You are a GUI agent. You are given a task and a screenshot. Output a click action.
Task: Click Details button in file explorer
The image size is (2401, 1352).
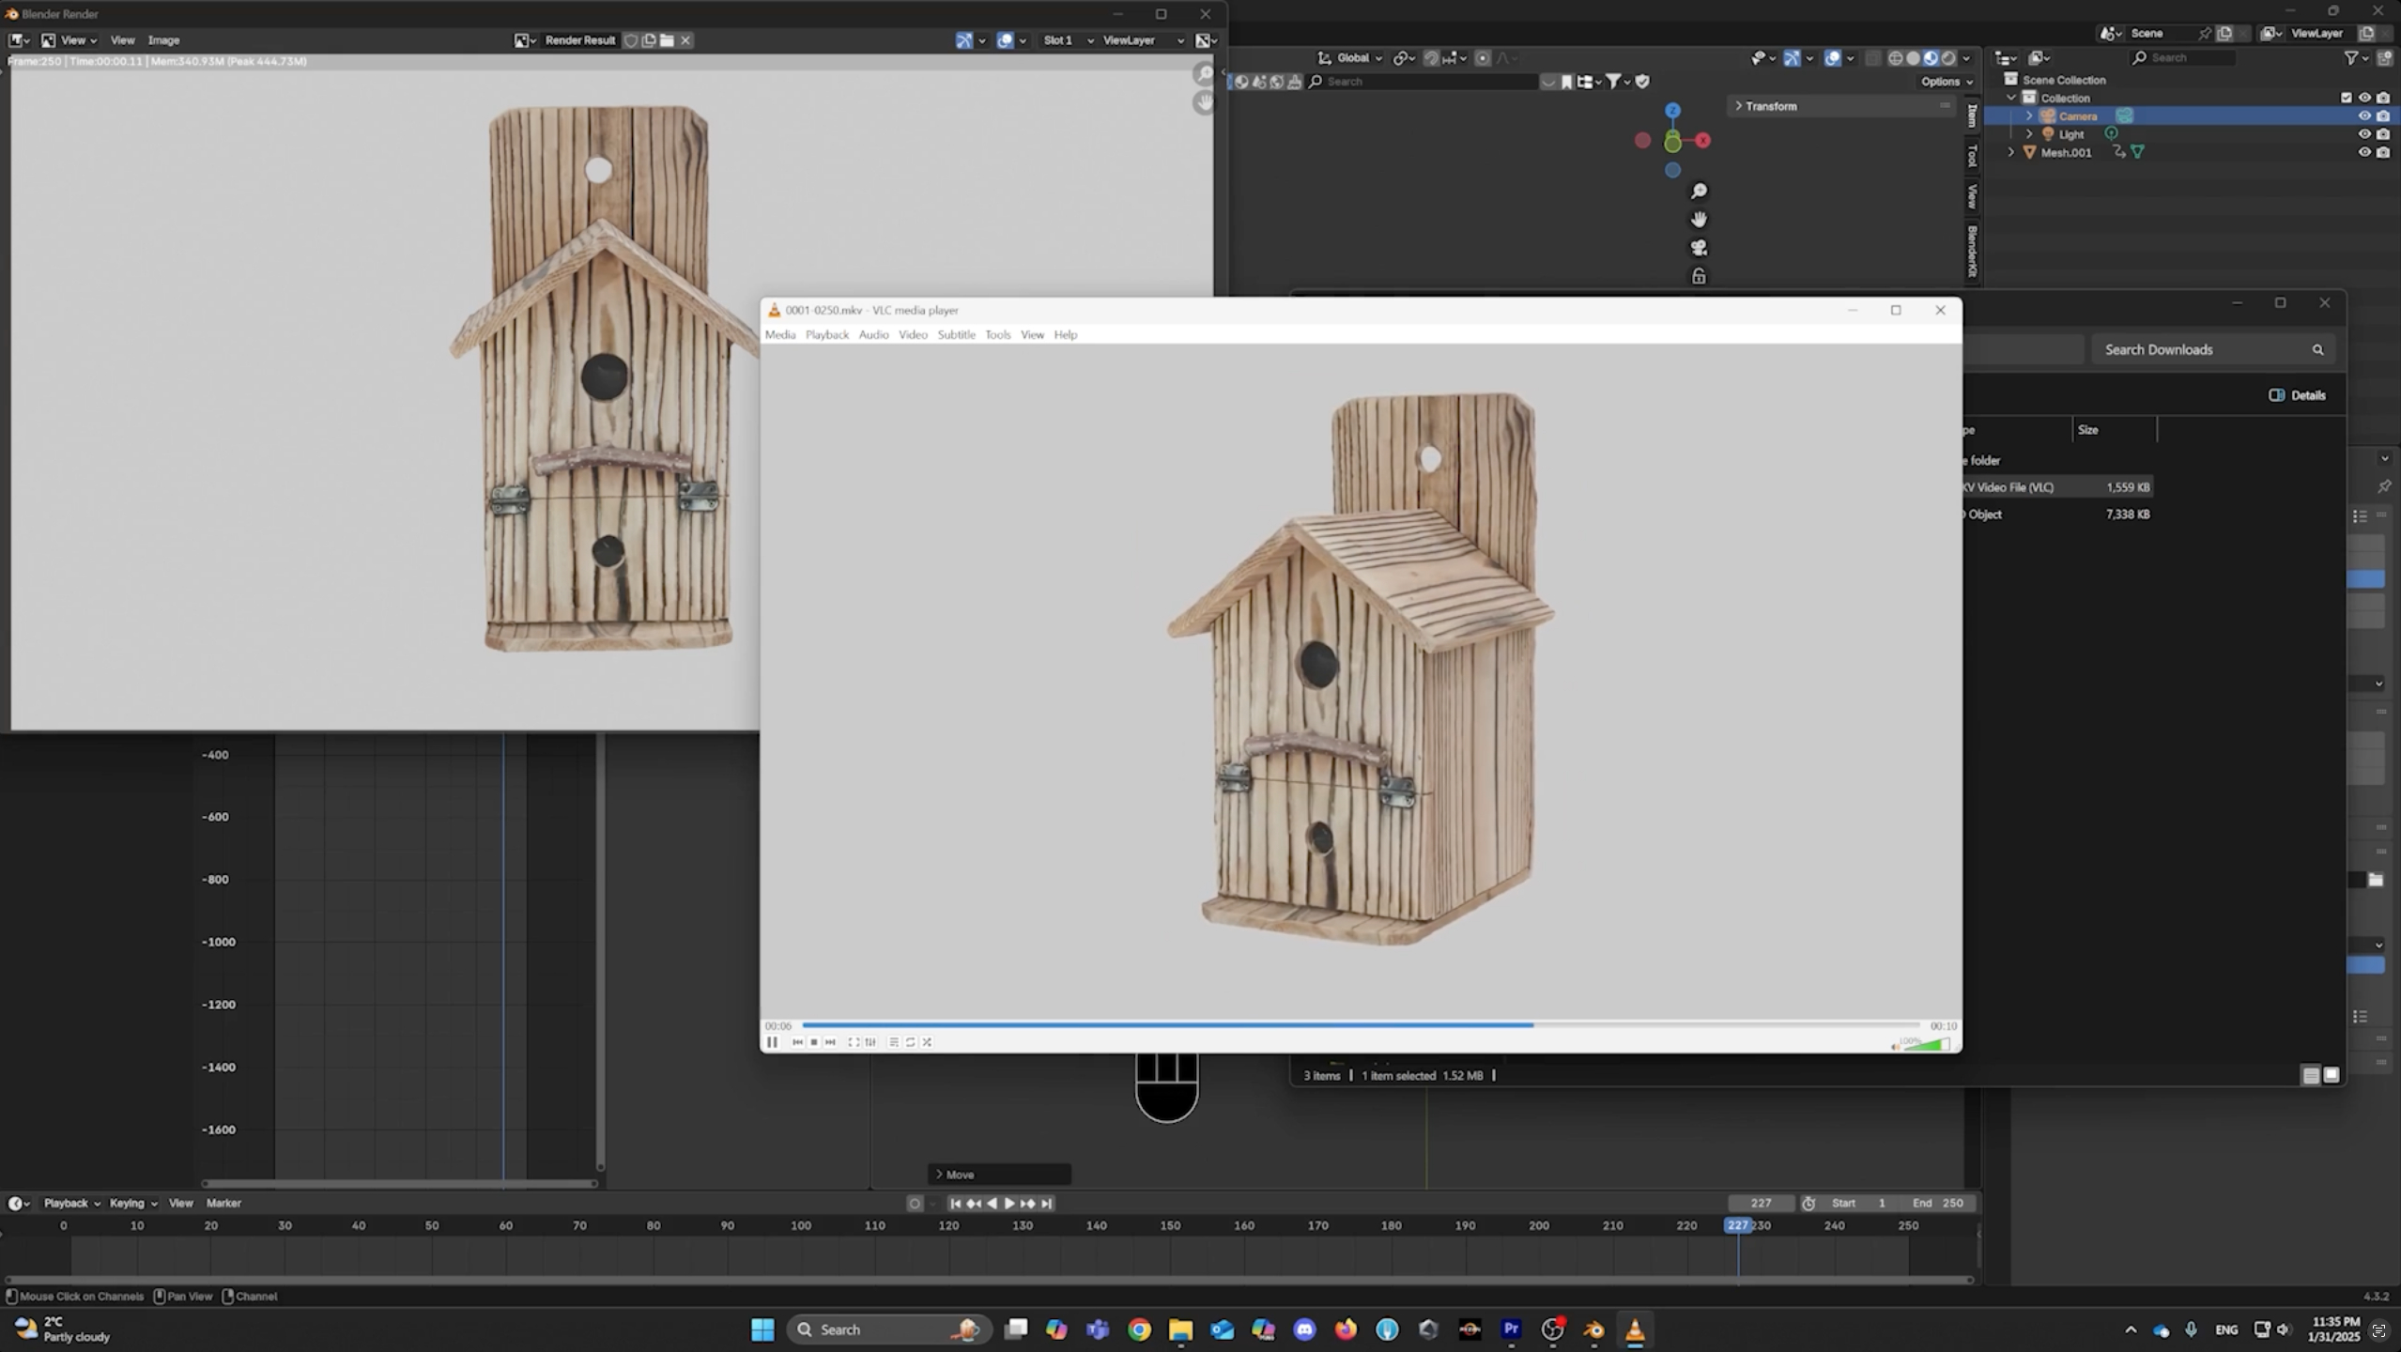pos(2297,395)
